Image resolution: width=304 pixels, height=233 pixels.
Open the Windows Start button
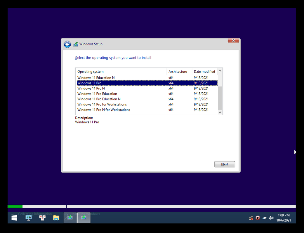tap(14, 218)
